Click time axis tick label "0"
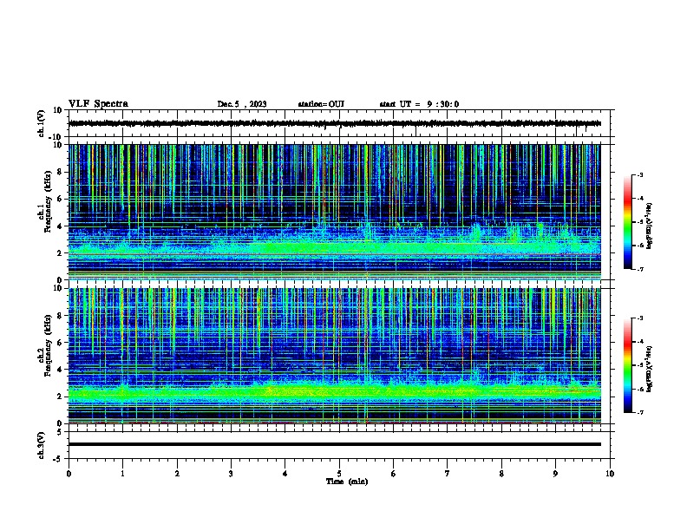 [69, 474]
